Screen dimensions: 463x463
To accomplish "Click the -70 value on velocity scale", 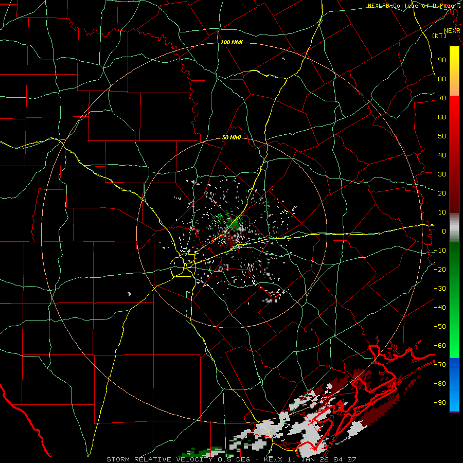I will [440, 364].
